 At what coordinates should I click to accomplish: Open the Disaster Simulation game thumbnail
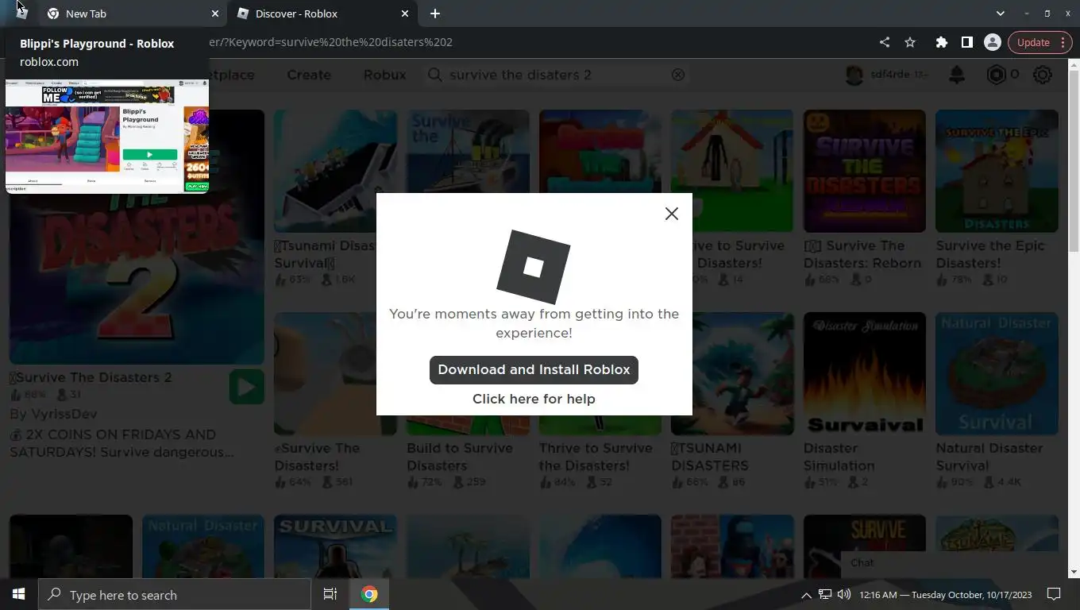864,373
